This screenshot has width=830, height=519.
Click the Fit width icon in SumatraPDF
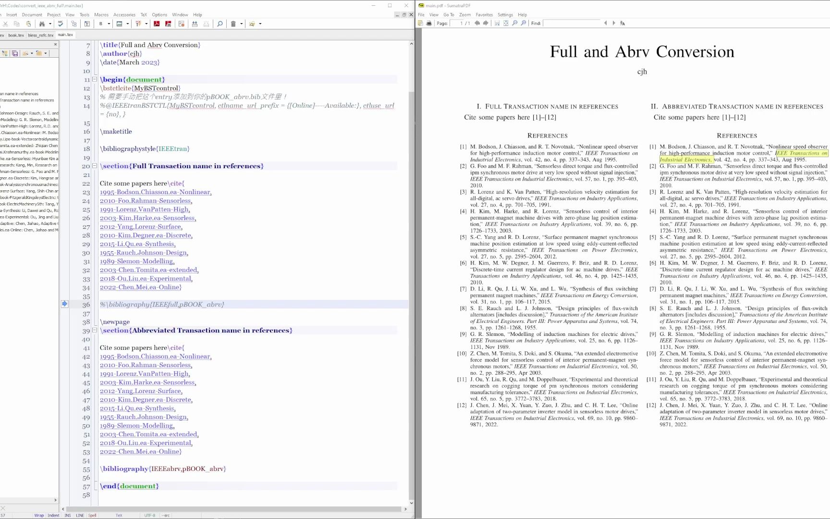[497, 23]
